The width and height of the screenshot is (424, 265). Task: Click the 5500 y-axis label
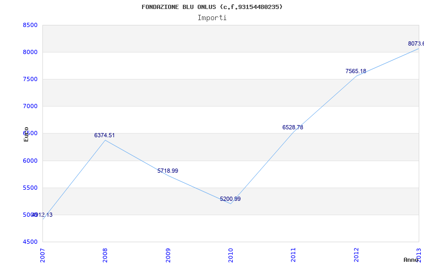(30, 188)
